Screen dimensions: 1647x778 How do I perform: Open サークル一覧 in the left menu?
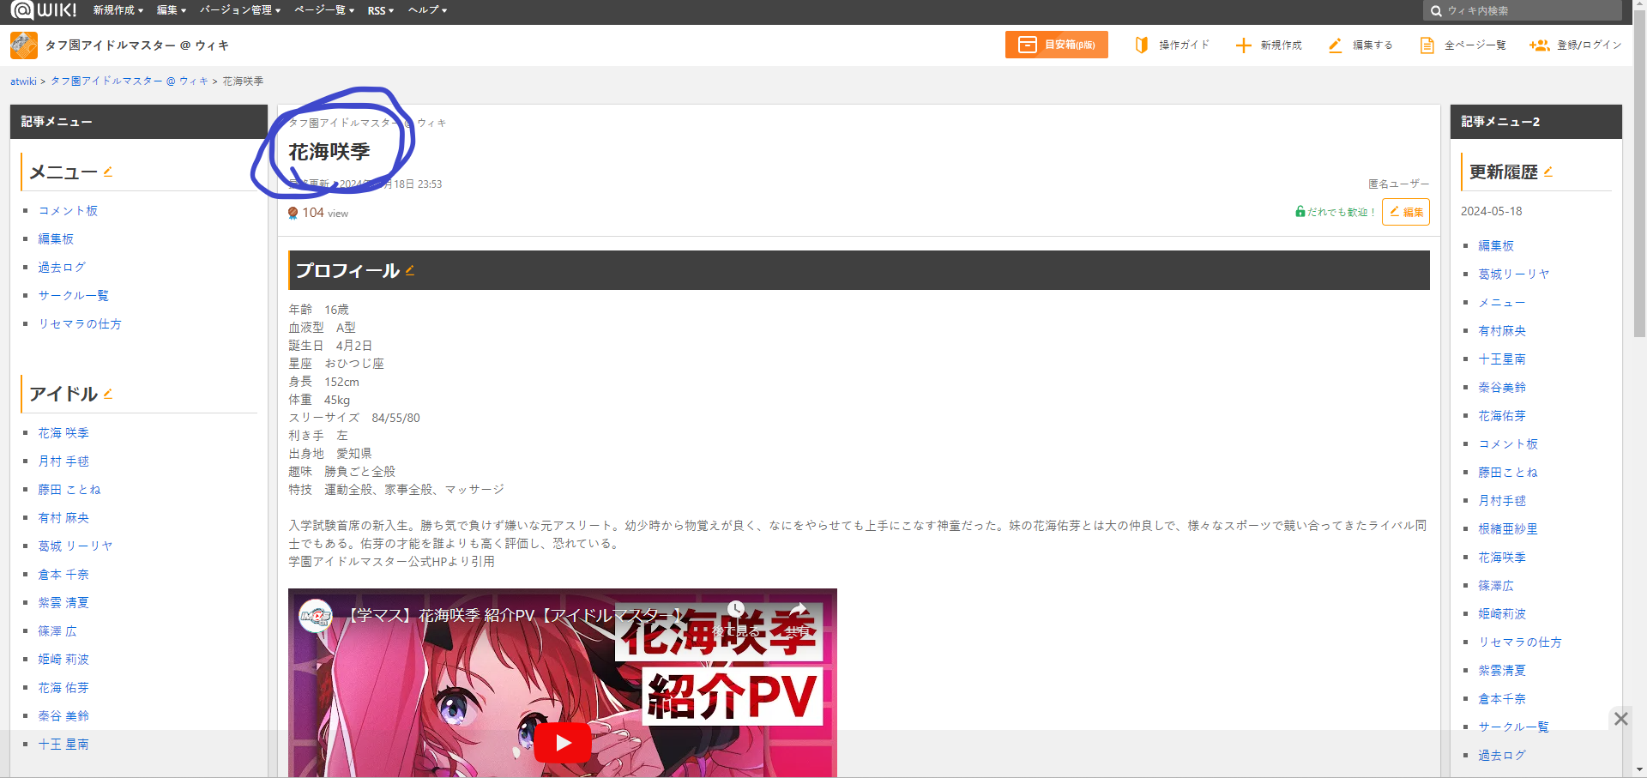click(73, 296)
